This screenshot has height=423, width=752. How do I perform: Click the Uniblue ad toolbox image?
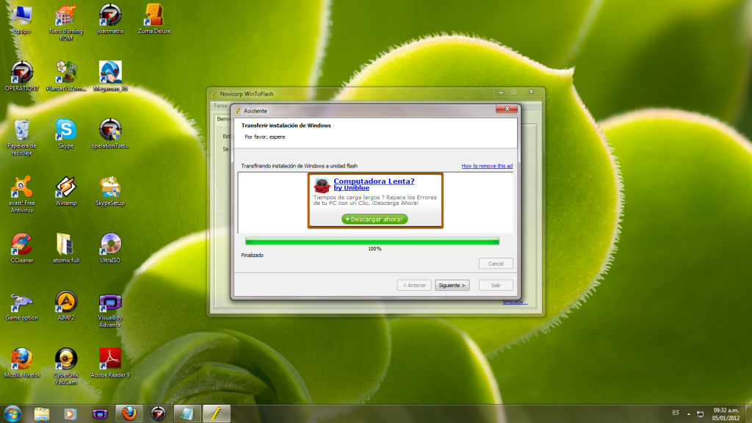tap(322, 185)
